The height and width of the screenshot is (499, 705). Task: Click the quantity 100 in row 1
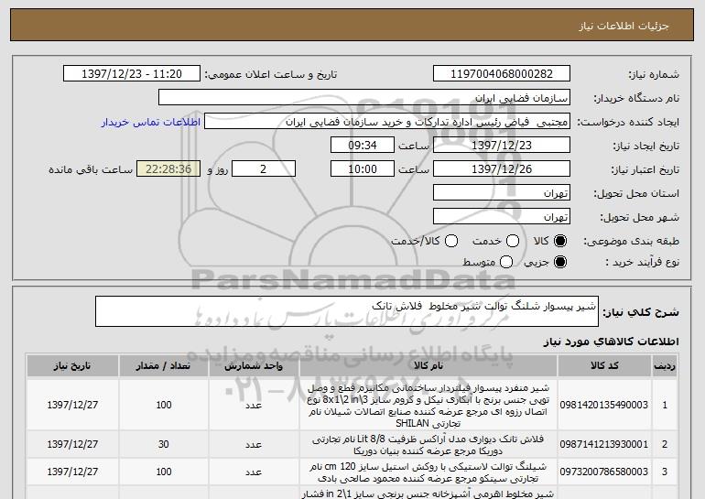pos(164,405)
